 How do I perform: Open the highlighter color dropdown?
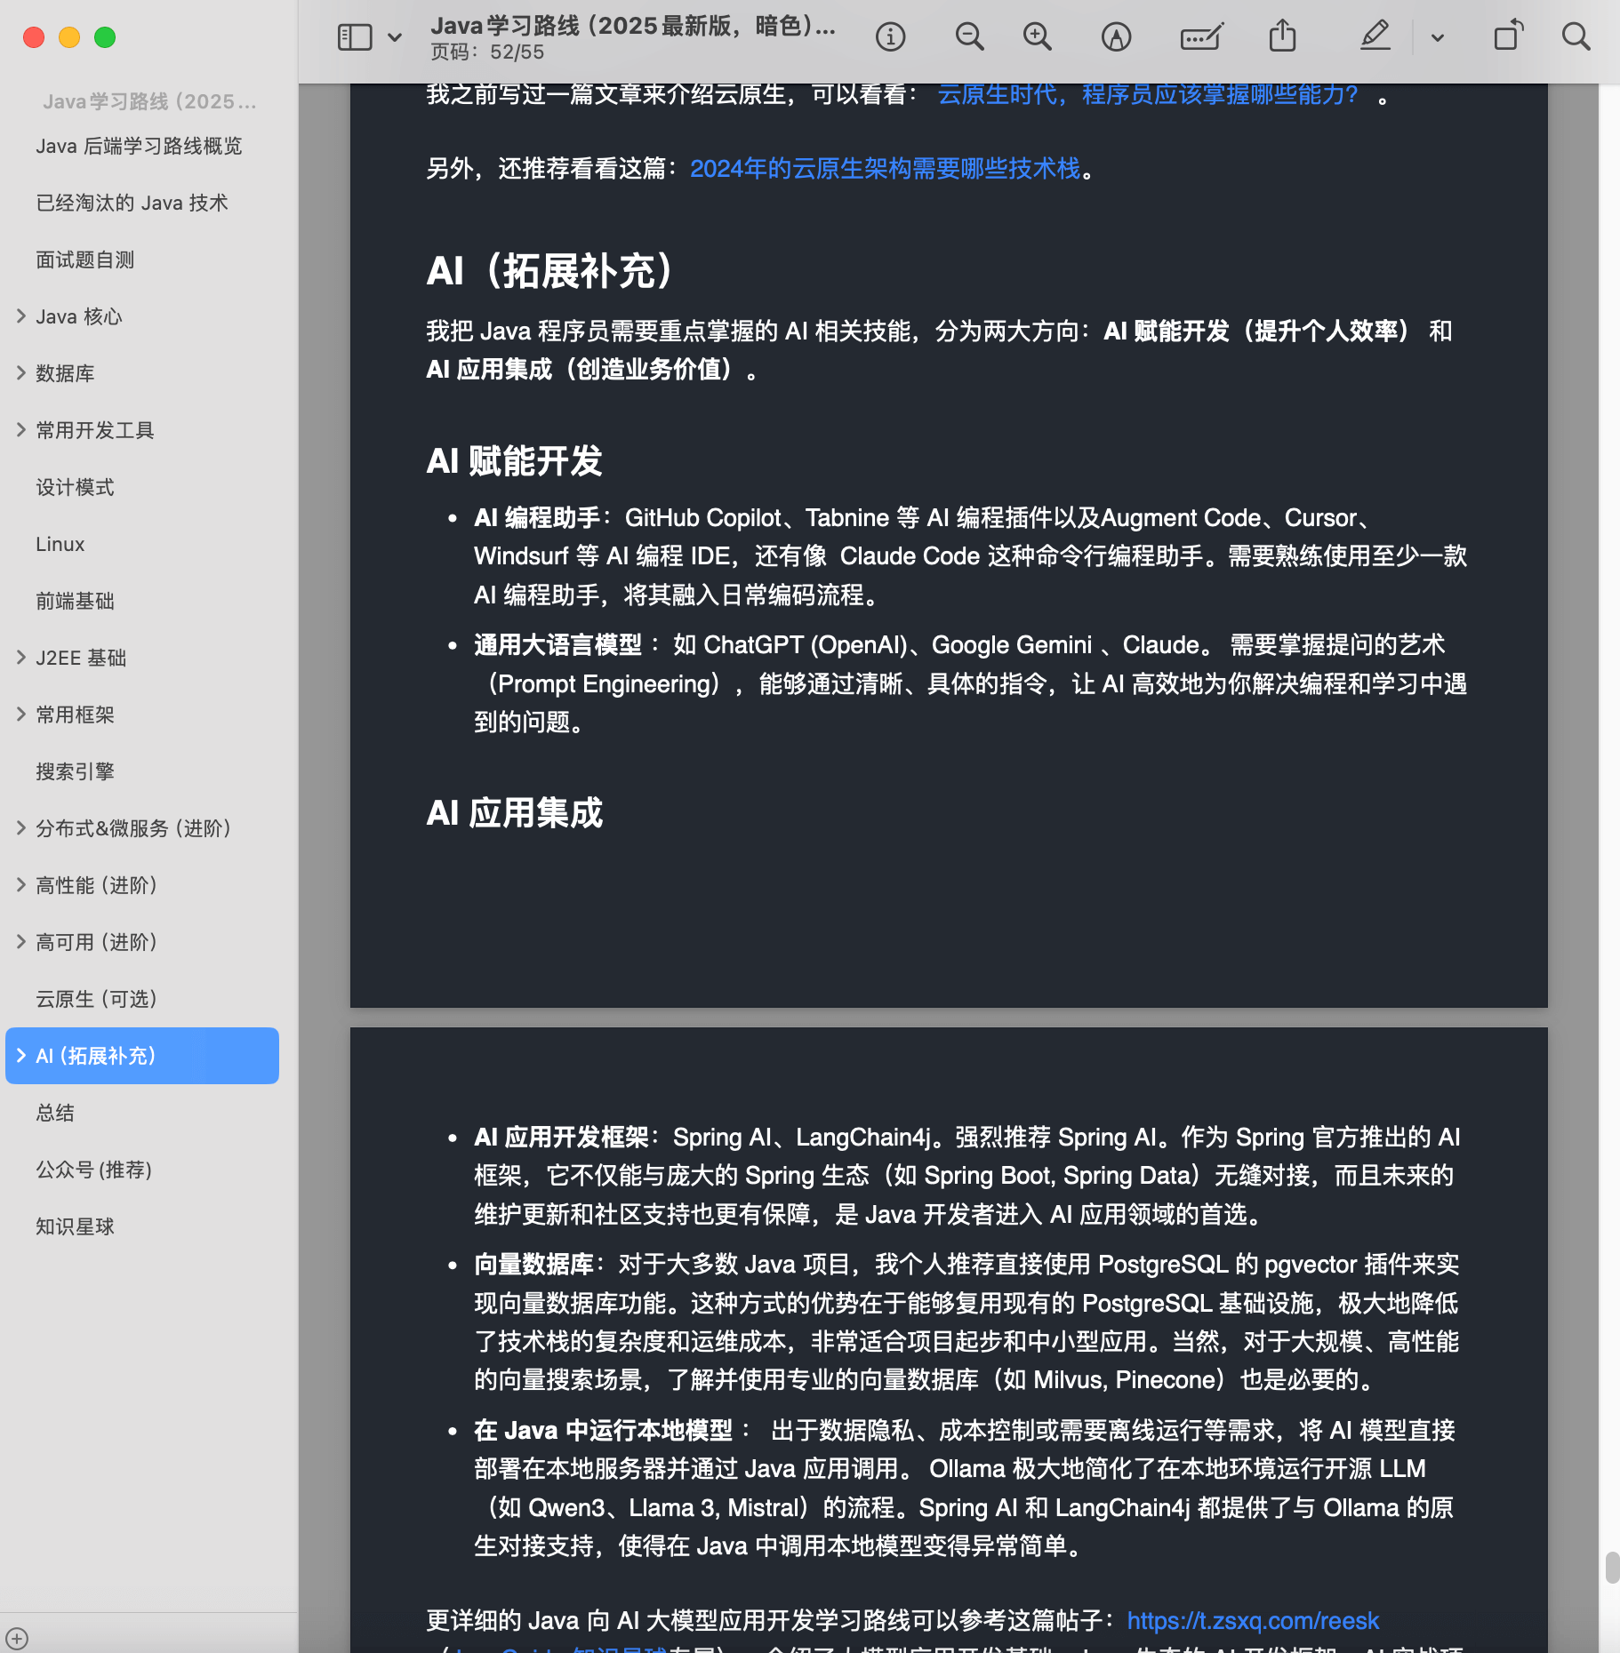1435,36
